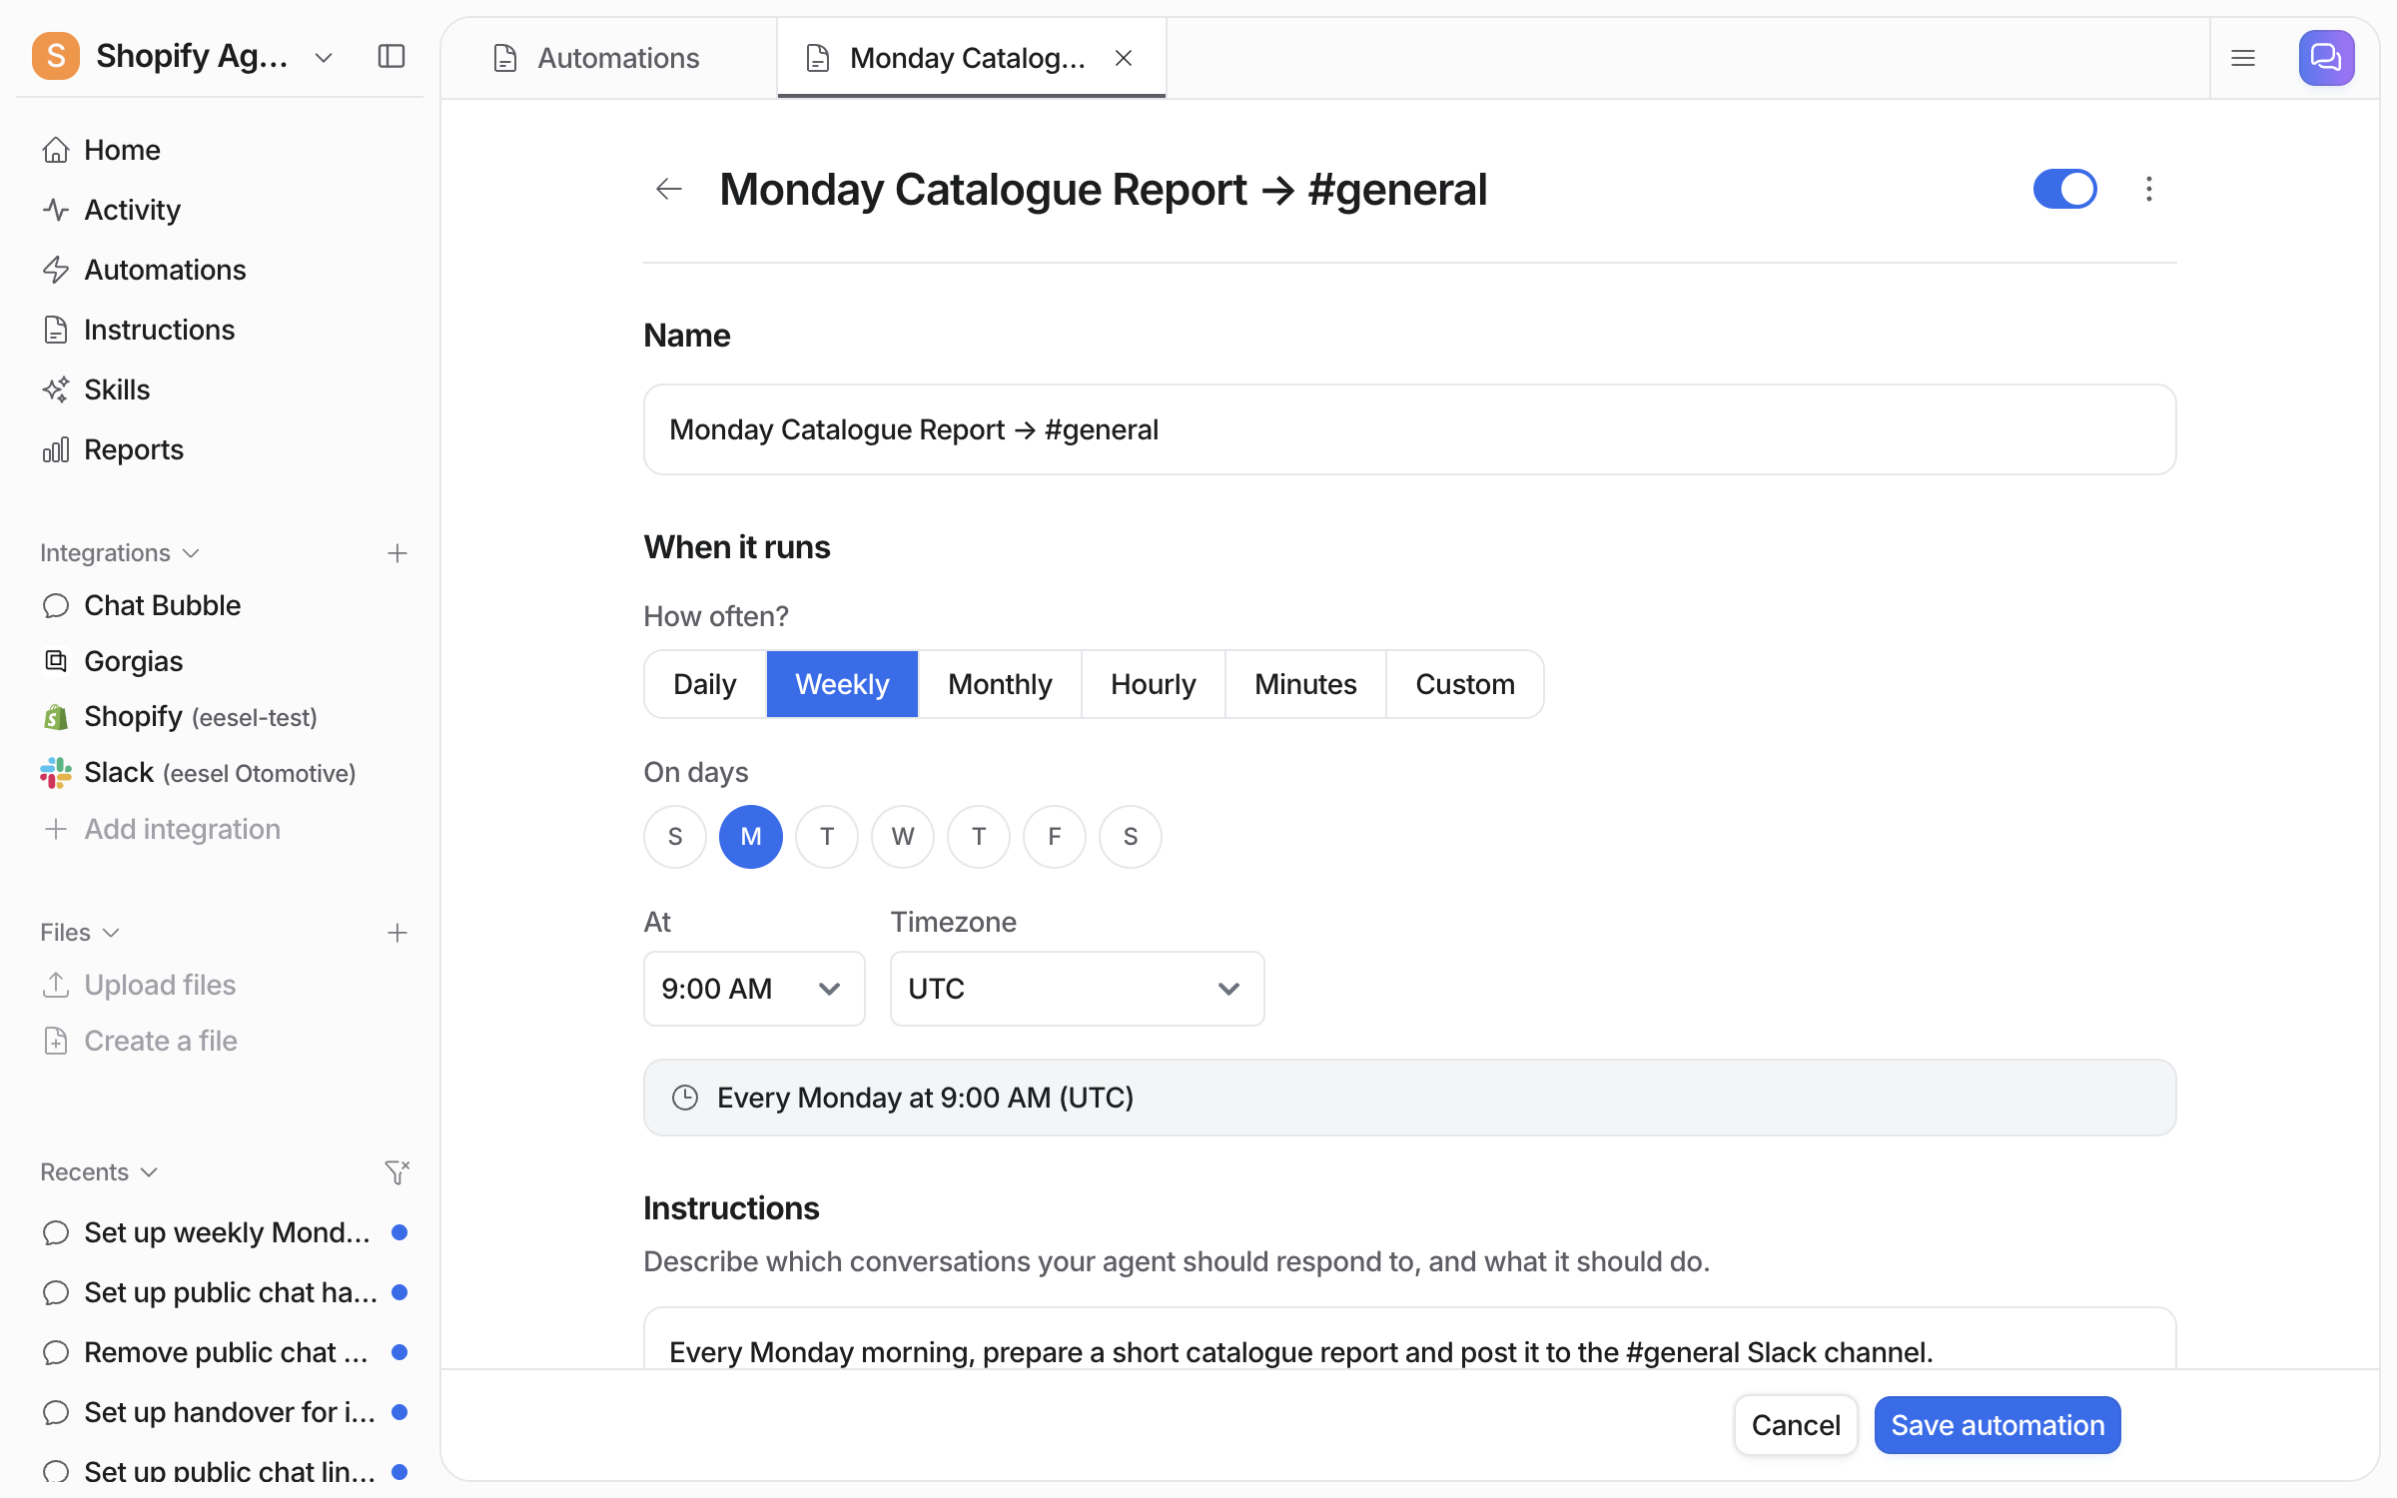
Task: Open the purple chat assistant icon
Action: pyautogui.click(x=2326, y=58)
